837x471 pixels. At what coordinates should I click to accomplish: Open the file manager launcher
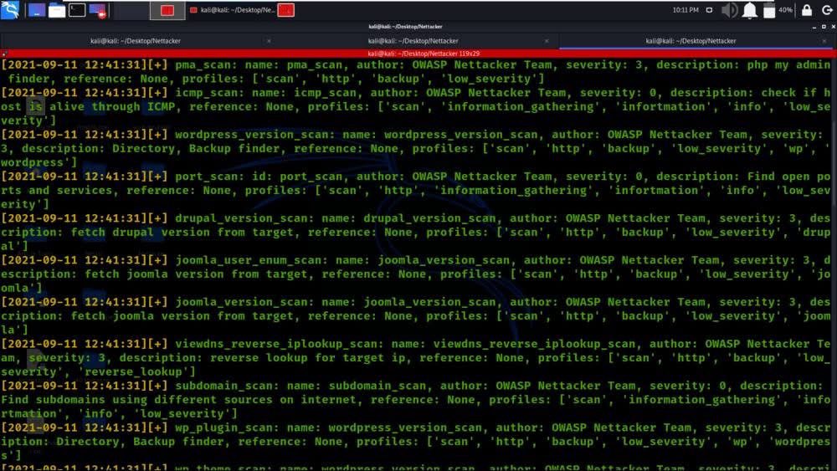(57, 10)
